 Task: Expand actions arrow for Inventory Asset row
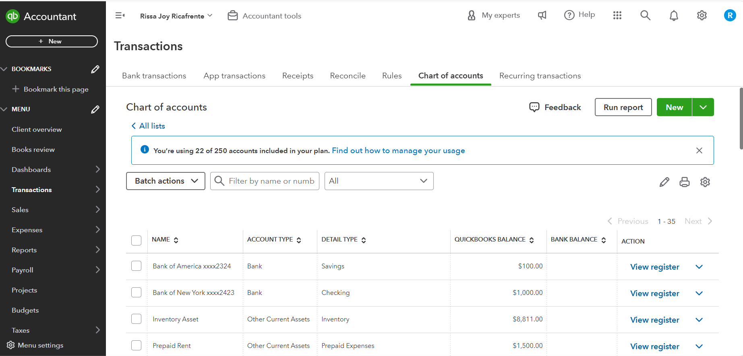[699, 320]
